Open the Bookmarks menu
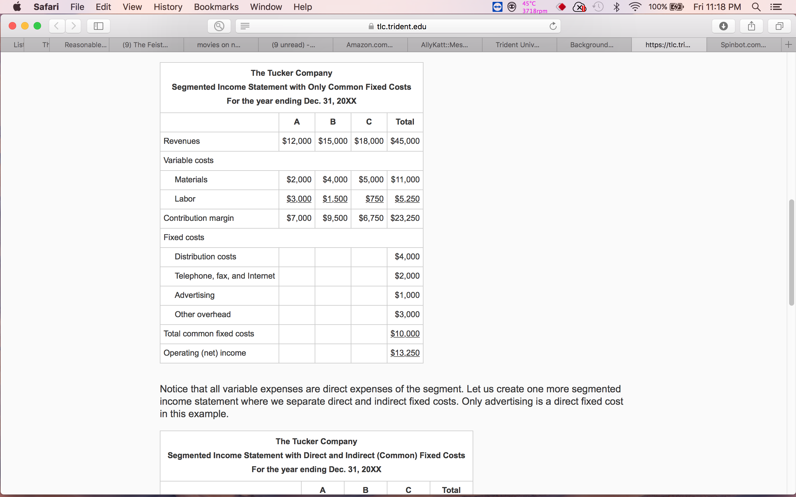The image size is (796, 497). [216, 7]
